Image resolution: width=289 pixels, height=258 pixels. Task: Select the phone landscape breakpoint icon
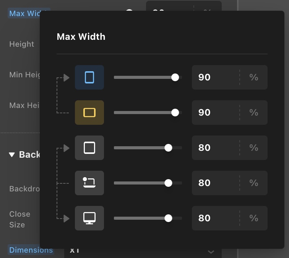(89, 113)
